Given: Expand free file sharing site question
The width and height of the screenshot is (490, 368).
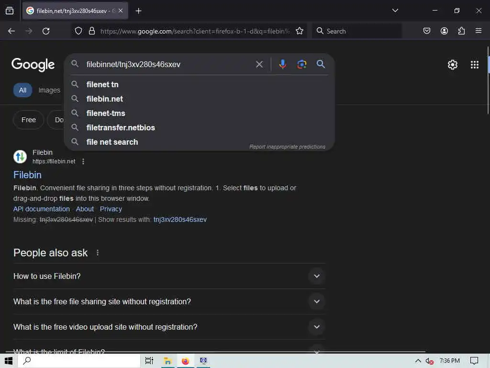Looking at the screenshot, I should (169, 301).
